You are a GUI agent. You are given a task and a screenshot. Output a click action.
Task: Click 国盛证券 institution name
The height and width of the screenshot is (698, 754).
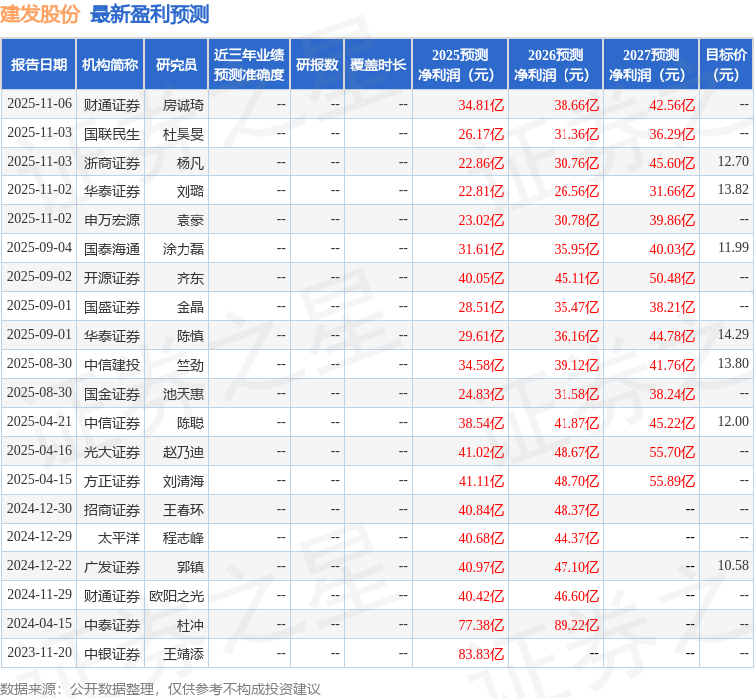coord(112,307)
